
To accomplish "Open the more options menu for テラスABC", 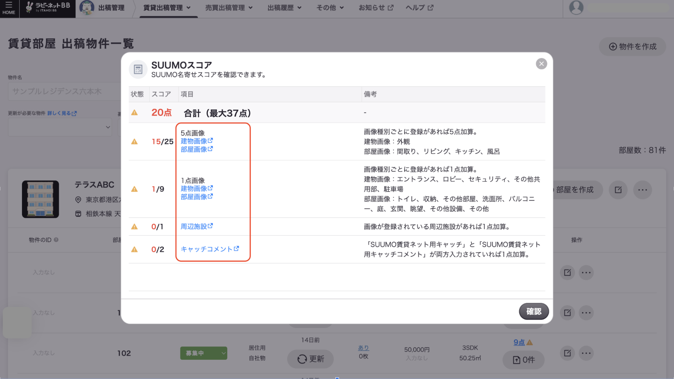I will 642,190.
